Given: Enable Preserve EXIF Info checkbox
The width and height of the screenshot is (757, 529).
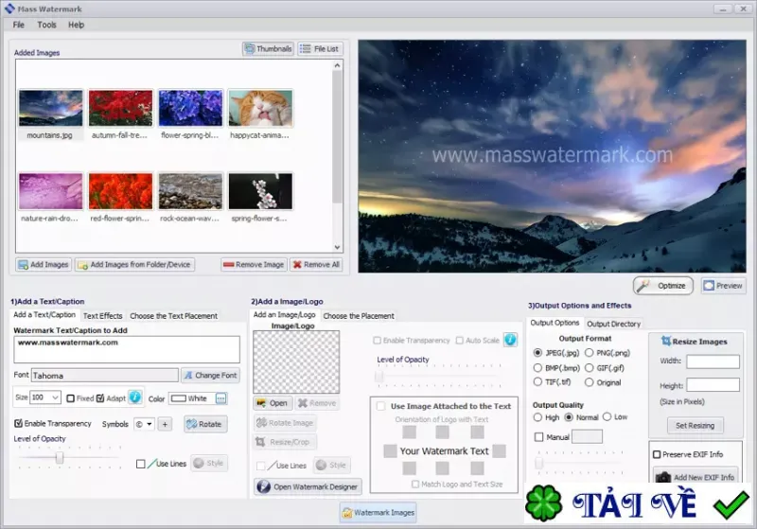Looking at the screenshot, I should coord(657,454).
